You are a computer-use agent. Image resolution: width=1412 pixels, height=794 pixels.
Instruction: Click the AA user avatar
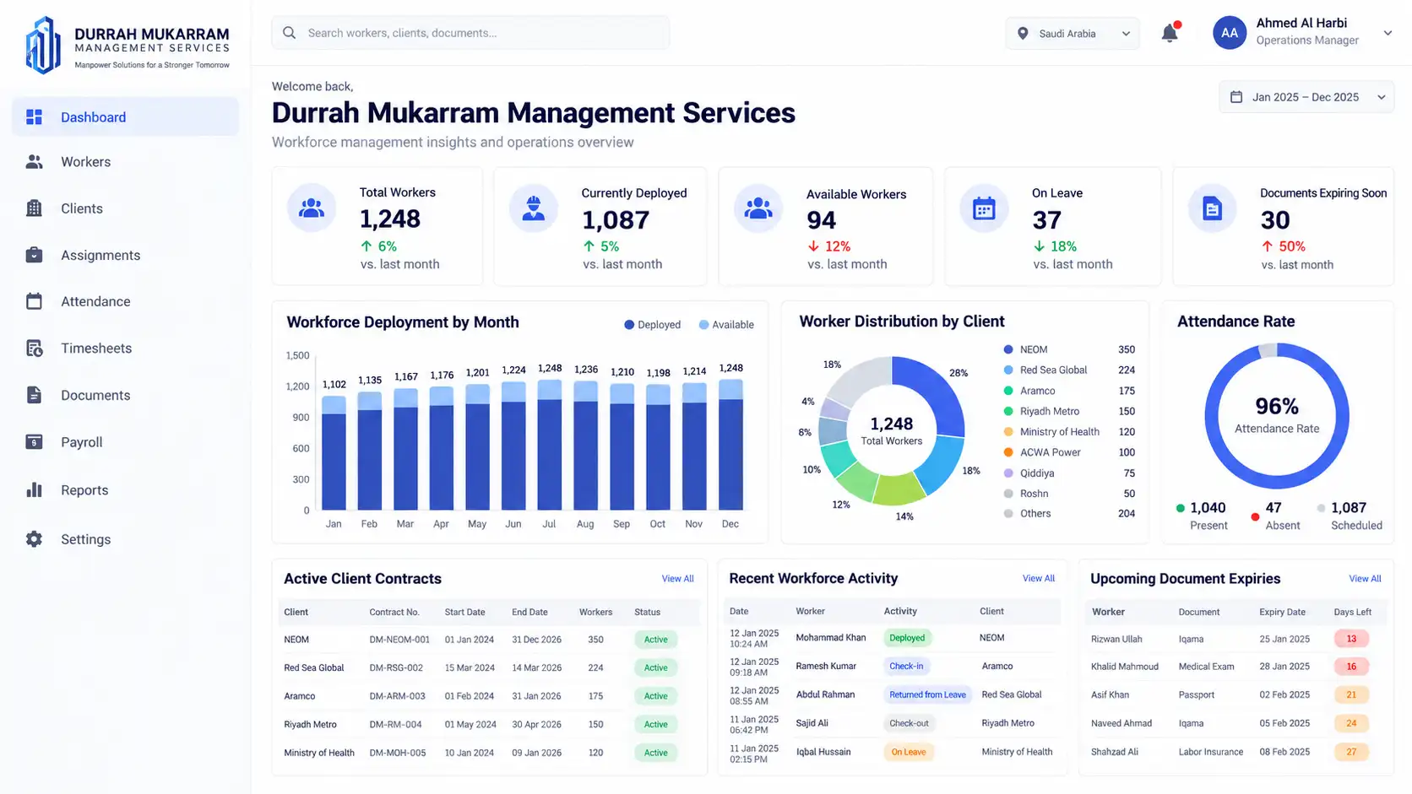(1230, 33)
